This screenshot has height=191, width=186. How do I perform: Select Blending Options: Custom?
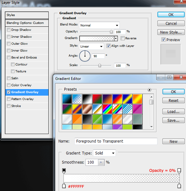(27, 23)
